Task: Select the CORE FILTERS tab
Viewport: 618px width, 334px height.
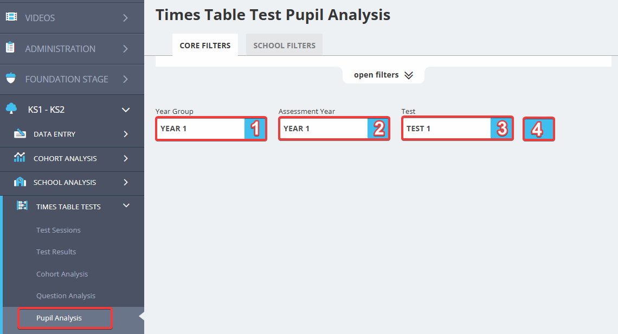Action: point(205,45)
